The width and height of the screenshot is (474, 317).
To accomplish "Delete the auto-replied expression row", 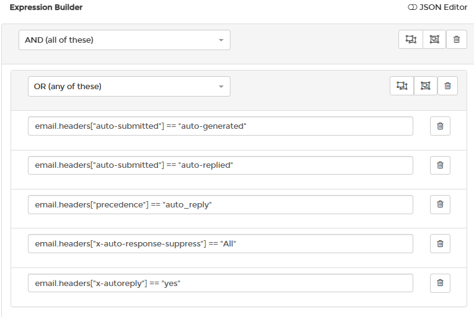I will pos(440,165).
